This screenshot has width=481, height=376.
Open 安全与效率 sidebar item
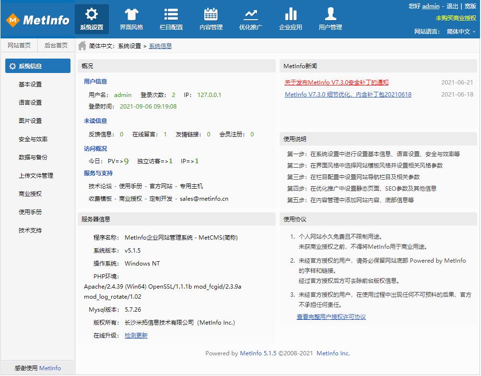[33, 139]
